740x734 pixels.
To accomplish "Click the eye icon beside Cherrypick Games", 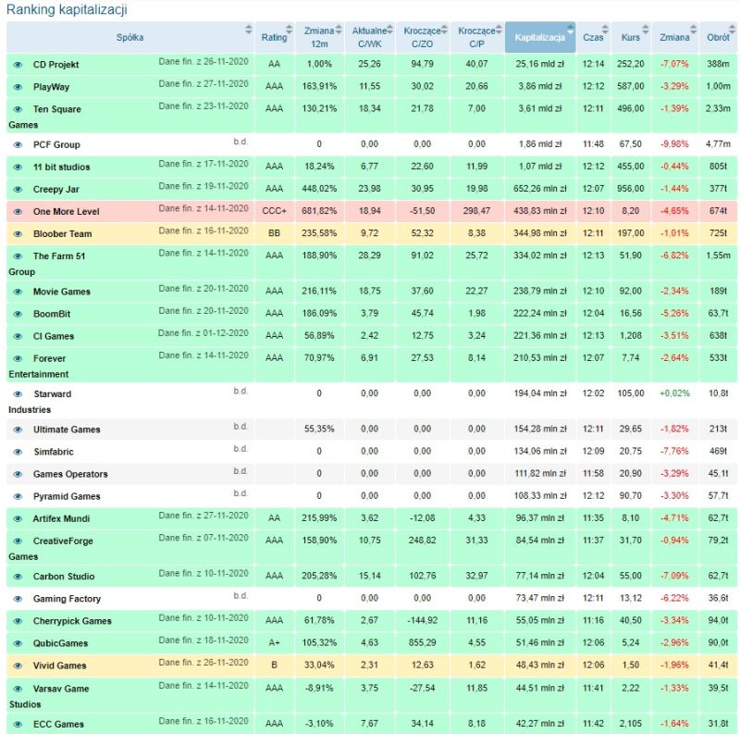I will tap(18, 621).
